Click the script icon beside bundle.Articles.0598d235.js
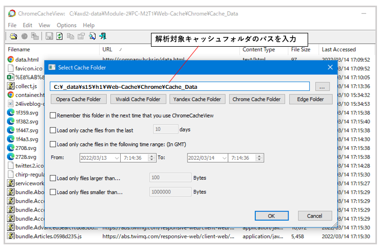 [x=10, y=236]
